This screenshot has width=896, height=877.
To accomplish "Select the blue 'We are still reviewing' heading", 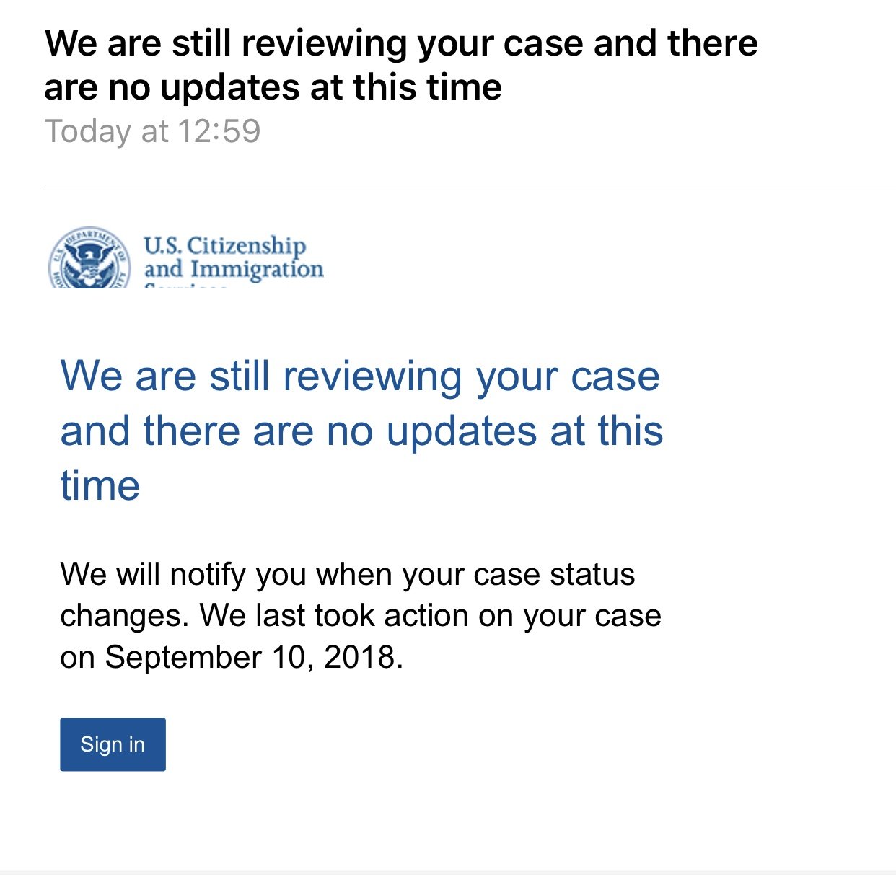I will (x=361, y=430).
